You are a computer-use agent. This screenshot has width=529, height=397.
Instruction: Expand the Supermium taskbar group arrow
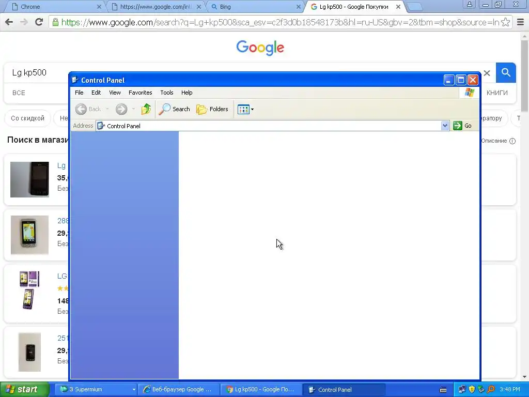click(134, 390)
